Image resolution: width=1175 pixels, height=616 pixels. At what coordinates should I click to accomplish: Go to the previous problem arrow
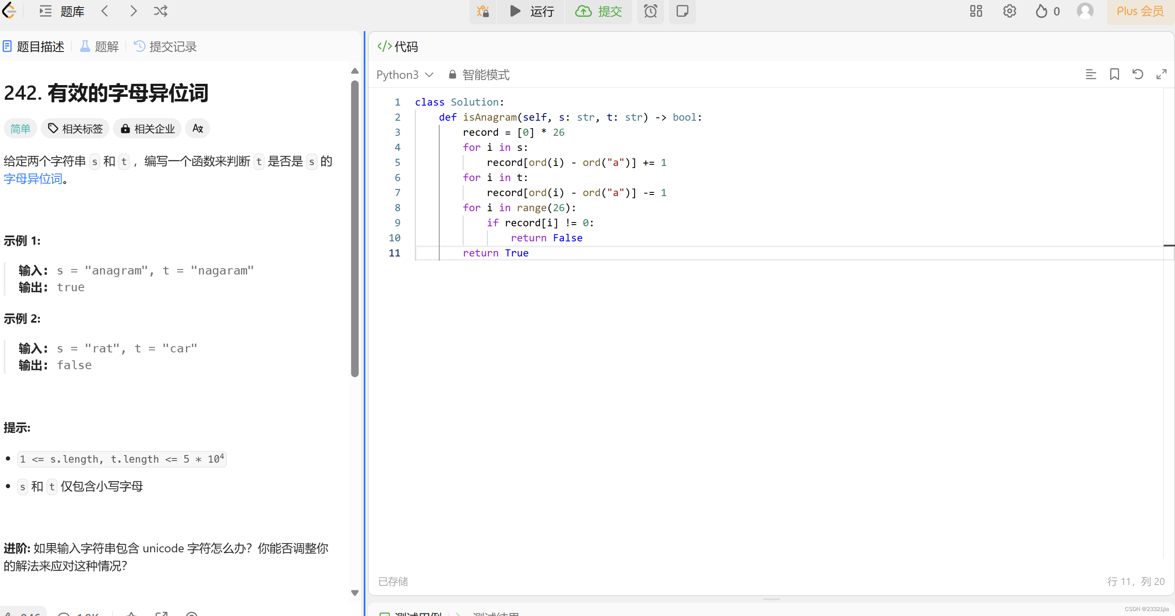(105, 11)
